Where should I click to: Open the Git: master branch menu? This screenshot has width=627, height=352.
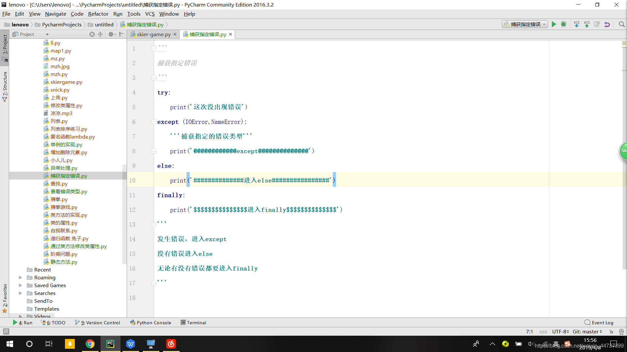pyautogui.click(x=587, y=331)
